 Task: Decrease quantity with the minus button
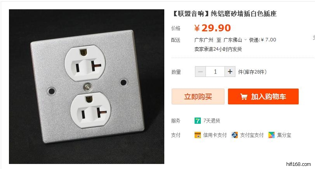coord(200,72)
